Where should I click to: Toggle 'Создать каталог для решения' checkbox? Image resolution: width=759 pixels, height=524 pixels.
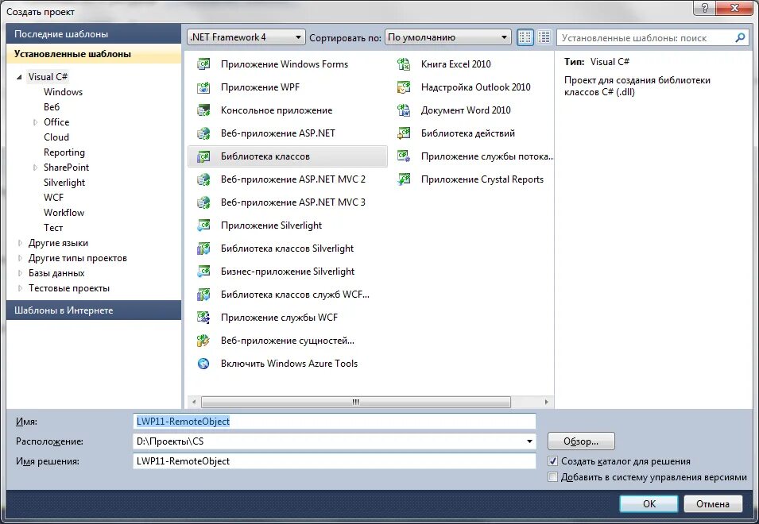click(552, 461)
